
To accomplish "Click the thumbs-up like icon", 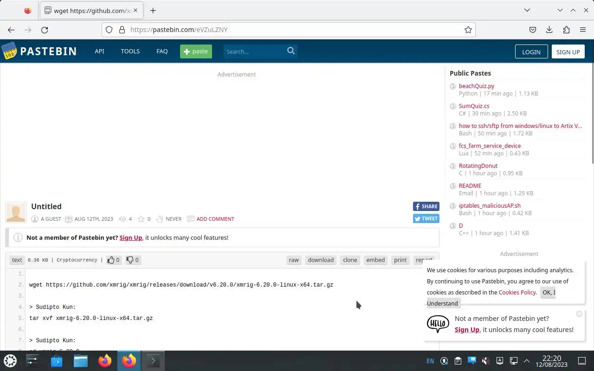I will coord(111,260).
